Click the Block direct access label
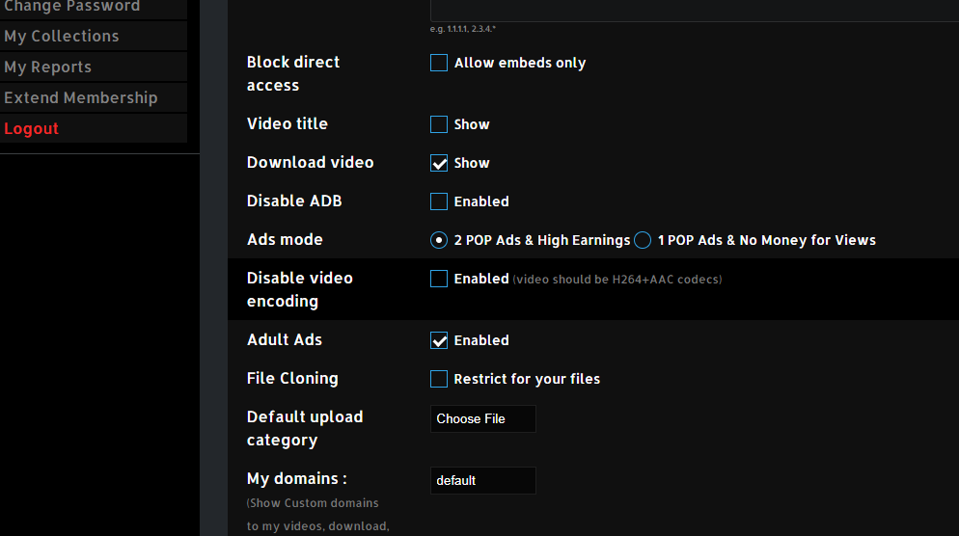This screenshot has width=959, height=536. 293,74
